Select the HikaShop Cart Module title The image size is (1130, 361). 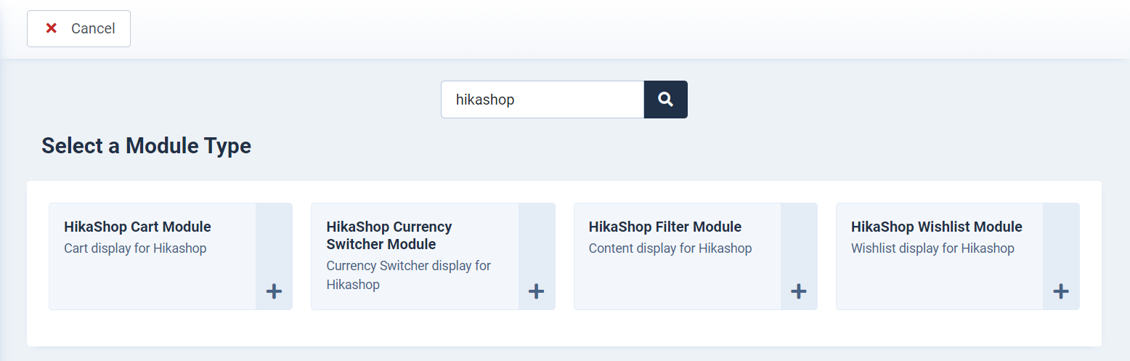pos(137,227)
